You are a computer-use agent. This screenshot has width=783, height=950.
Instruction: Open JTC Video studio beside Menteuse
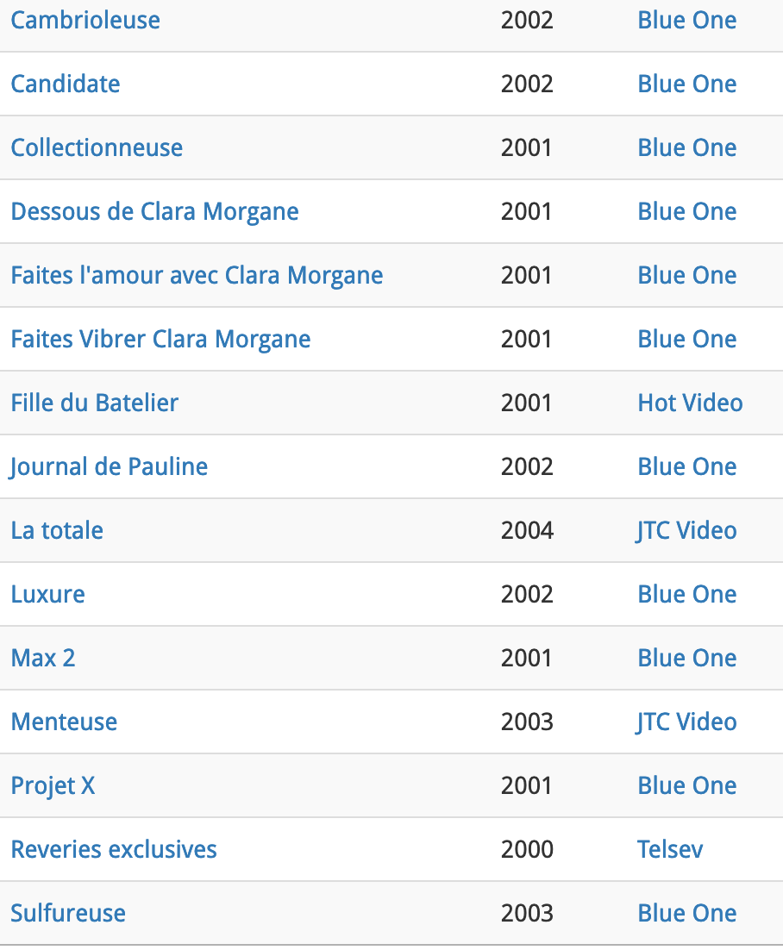click(686, 722)
